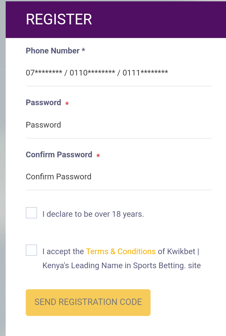Click the REGISTER header title
Viewport: 226px width, 336px height.
point(59,19)
